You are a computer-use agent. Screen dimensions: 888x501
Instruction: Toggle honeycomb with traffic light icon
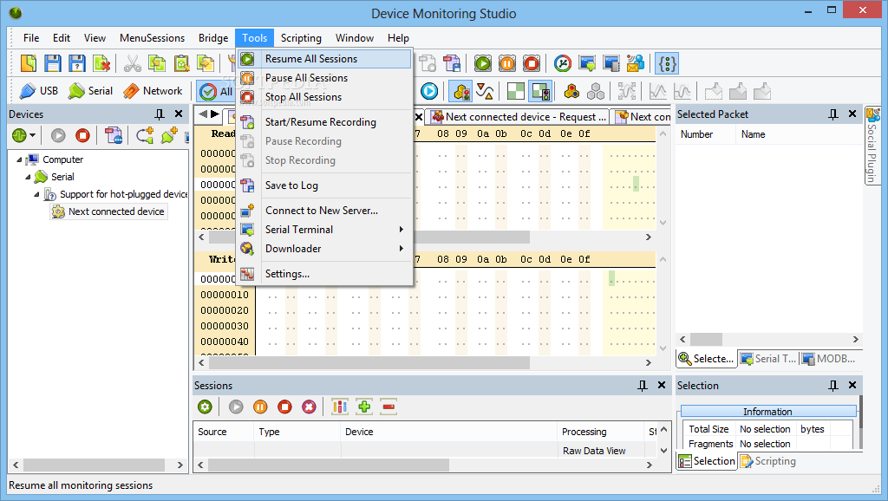coord(461,91)
